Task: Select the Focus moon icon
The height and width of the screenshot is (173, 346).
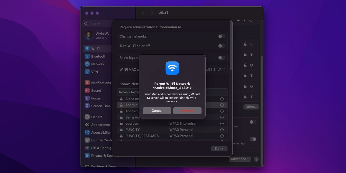Action: [x=87, y=98]
